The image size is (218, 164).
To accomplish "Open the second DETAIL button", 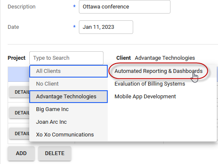I will (19, 113).
